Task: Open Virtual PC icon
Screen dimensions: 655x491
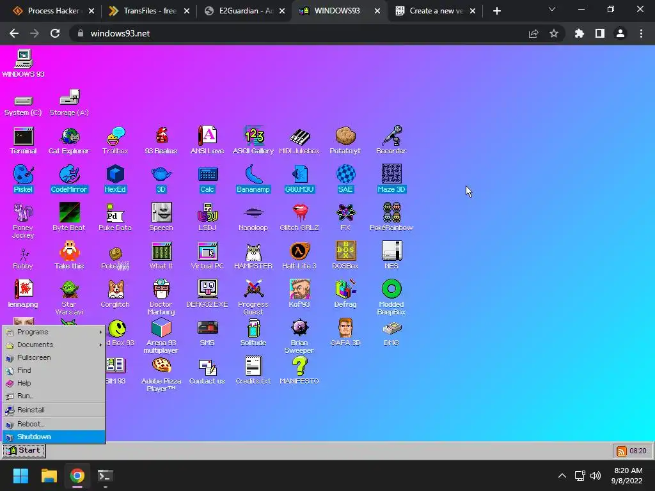Action: 207,256
